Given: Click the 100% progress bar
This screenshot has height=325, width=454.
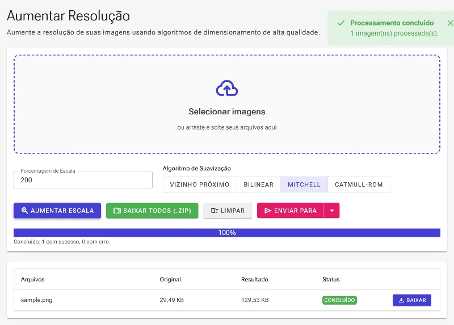Looking at the screenshot, I should (227, 233).
